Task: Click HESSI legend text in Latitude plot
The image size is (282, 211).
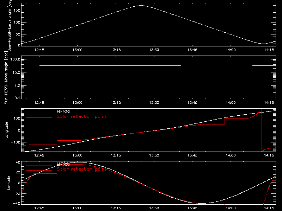Action: [x=63, y=164]
